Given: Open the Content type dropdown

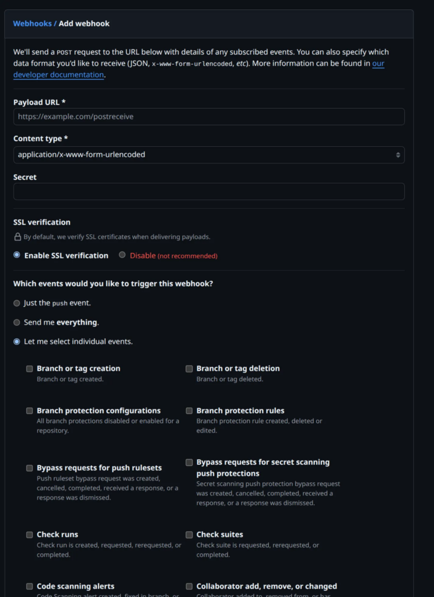Looking at the screenshot, I should click(209, 154).
